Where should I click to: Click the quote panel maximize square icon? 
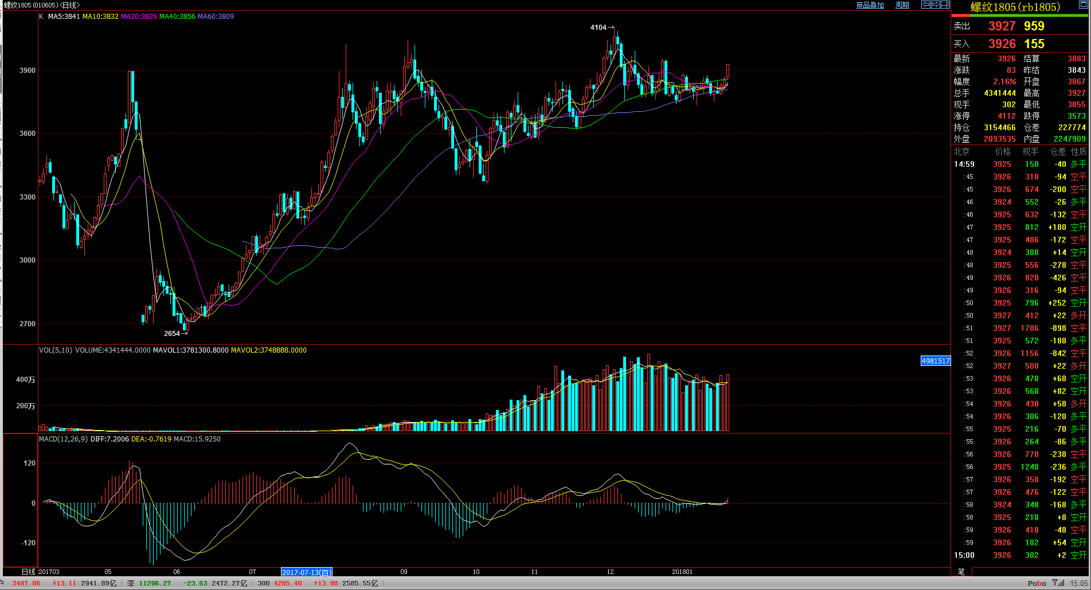(x=1084, y=5)
